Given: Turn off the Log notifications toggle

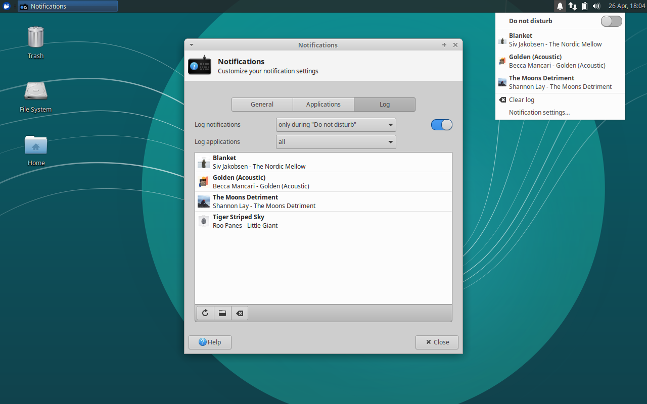Looking at the screenshot, I should click(x=441, y=124).
